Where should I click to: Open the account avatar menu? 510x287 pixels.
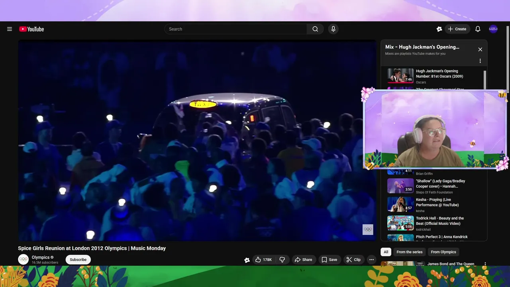(x=493, y=29)
